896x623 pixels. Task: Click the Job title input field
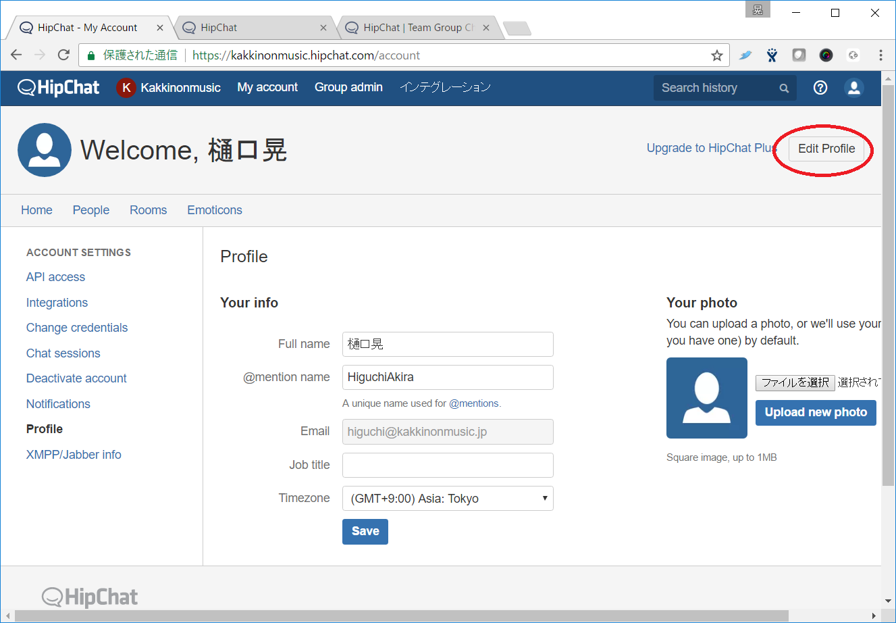coord(448,465)
